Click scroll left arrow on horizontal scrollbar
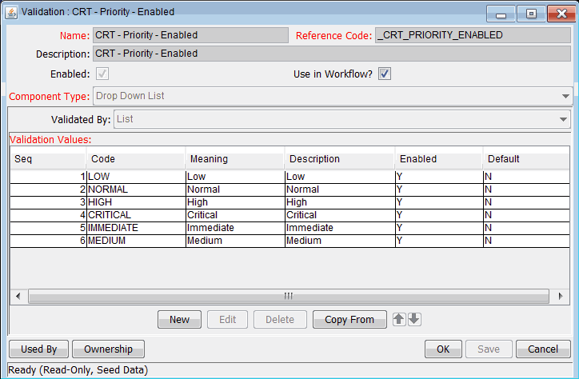579x379 pixels. [18, 296]
